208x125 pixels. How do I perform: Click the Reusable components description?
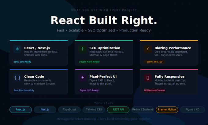point(40,82)
